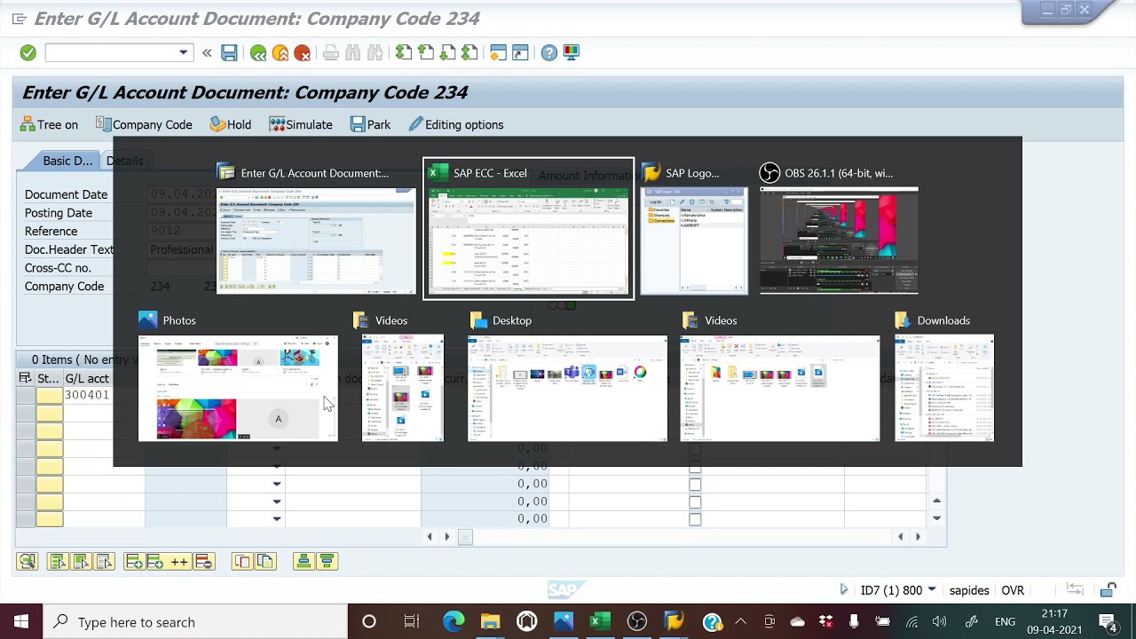Click the Simulate button
The height and width of the screenshot is (639, 1136).
(x=301, y=125)
